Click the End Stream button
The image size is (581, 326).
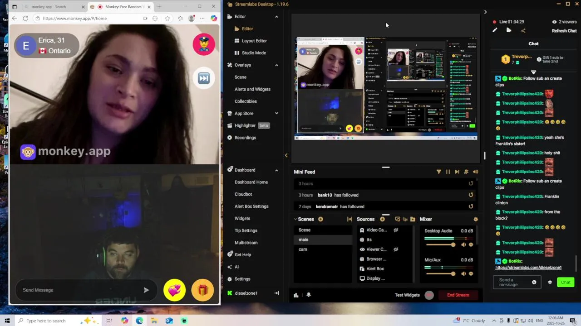point(458,295)
